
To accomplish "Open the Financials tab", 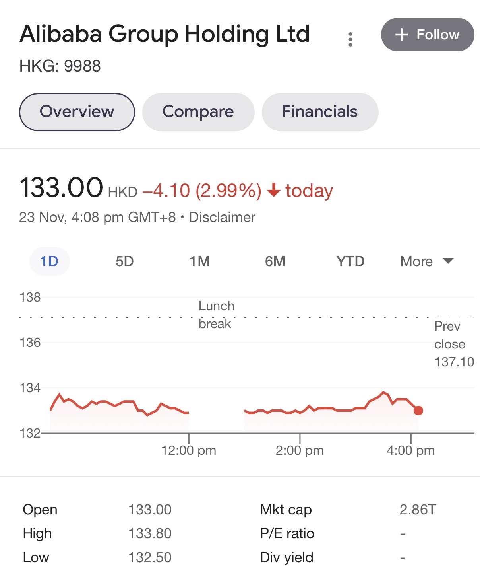I will point(320,112).
